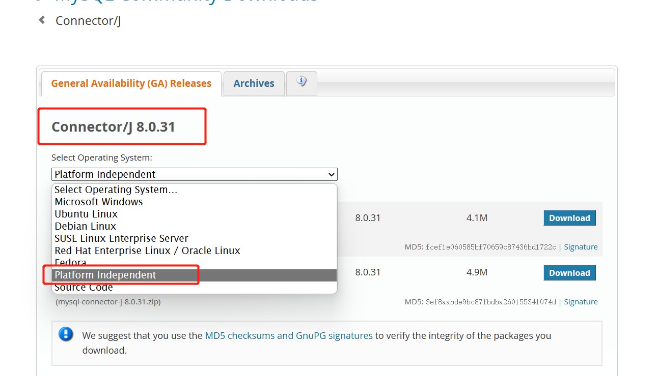657x376 pixels.
Task: Click the blue exclamation notice icon
Action: point(66,334)
